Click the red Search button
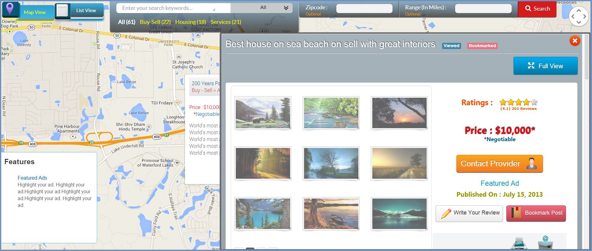Viewport: 592px width, 251px height. click(537, 9)
